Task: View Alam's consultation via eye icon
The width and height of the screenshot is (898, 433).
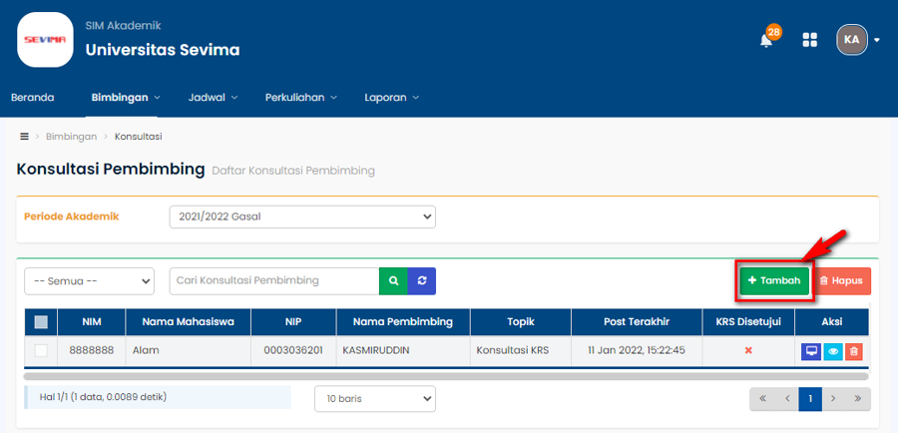Action: 832,351
